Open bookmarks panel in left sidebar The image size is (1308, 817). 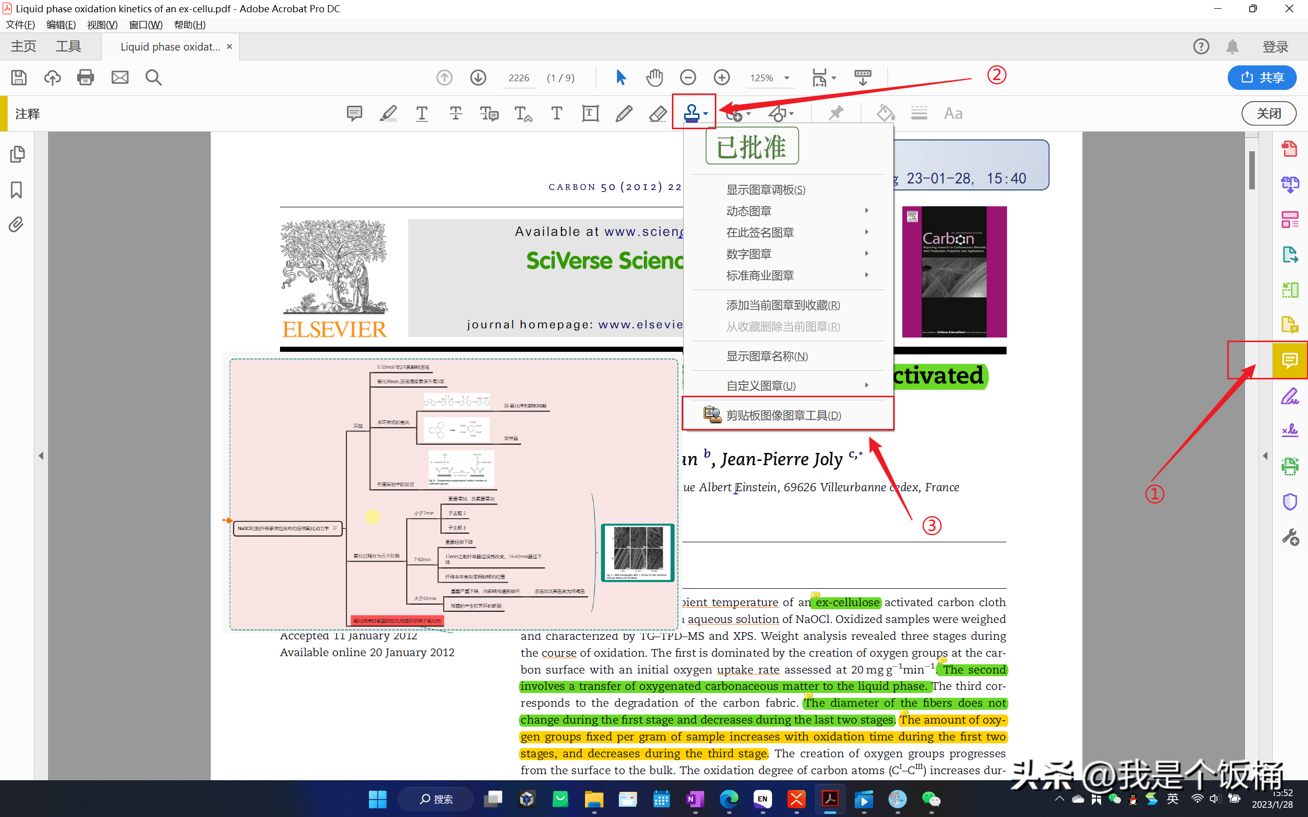coord(17,189)
